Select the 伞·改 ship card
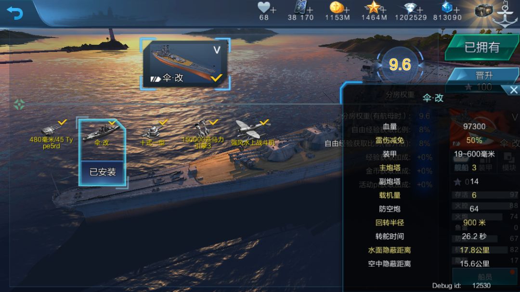 coord(185,64)
